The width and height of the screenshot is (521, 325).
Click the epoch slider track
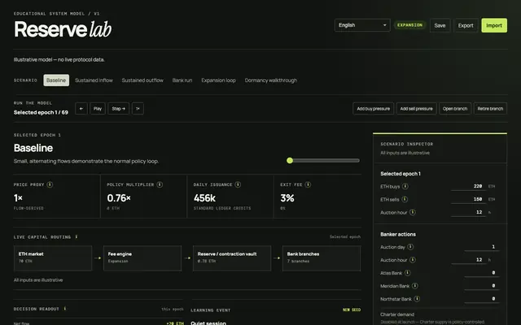coord(323,161)
